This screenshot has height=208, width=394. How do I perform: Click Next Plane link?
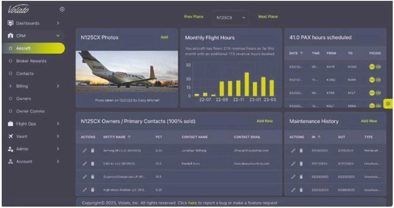[268, 17]
